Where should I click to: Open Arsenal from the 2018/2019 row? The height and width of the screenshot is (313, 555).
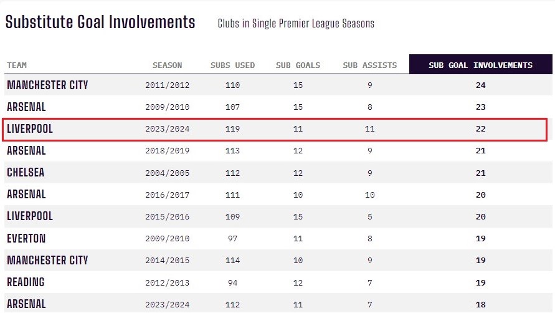click(26, 151)
